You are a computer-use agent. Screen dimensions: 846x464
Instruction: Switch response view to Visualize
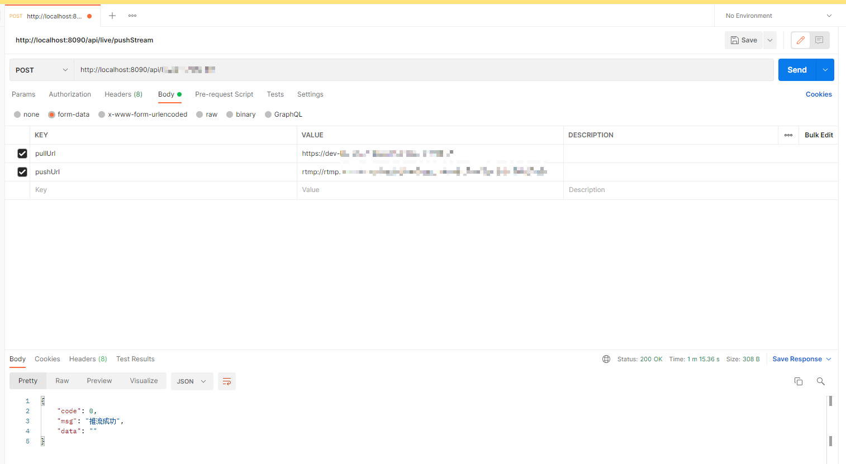pyautogui.click(x=144, y=381)
